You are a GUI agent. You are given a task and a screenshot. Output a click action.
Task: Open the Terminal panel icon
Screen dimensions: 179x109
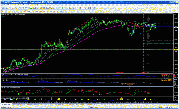23,8
